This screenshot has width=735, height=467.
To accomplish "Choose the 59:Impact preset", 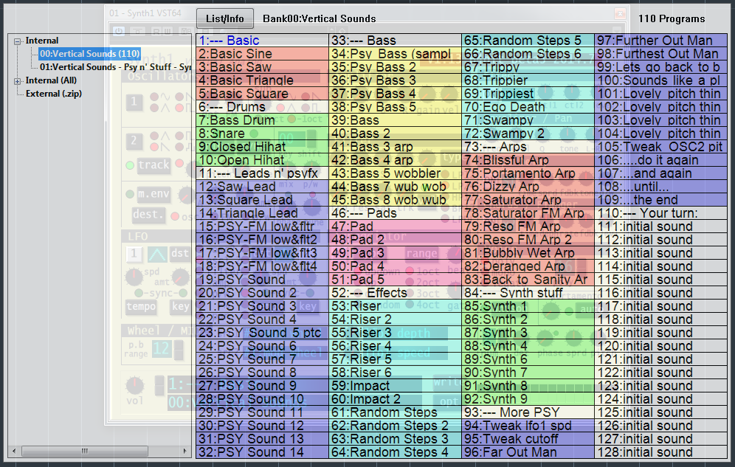I will coord(360,386).
